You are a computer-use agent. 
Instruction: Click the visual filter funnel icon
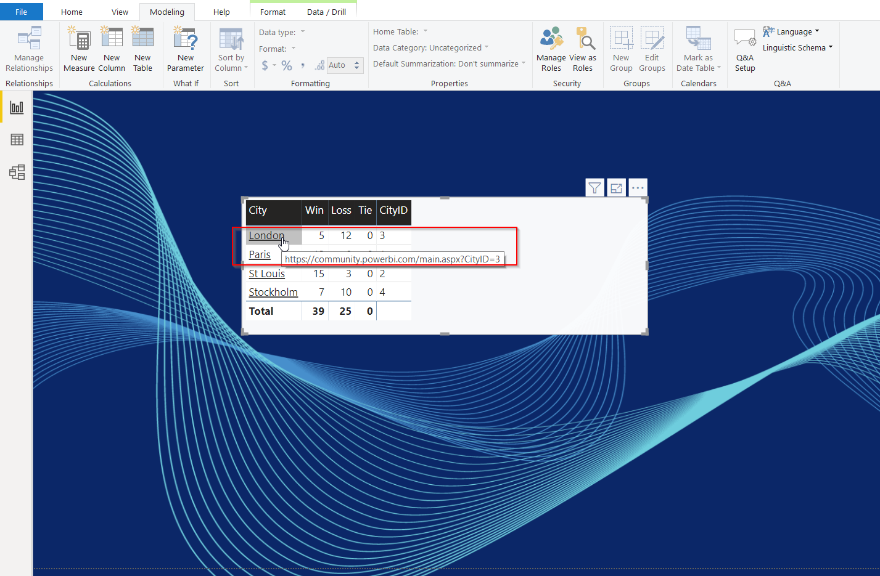pyautogui.click(x=594, y=188)
